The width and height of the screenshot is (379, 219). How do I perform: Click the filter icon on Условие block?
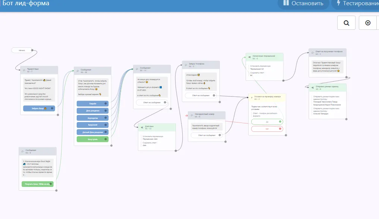click(x=252, y=98)
